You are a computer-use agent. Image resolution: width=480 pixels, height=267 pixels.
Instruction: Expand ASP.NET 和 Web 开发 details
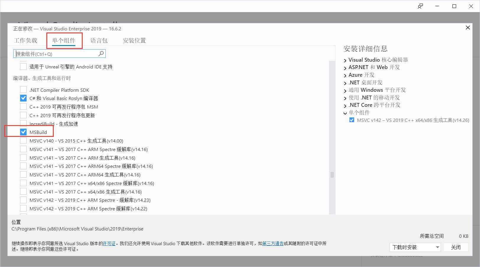click(x=345, y=68)
